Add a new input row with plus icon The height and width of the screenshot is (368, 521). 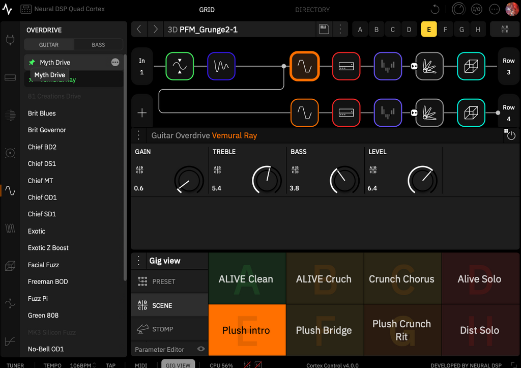coord(142,112)
